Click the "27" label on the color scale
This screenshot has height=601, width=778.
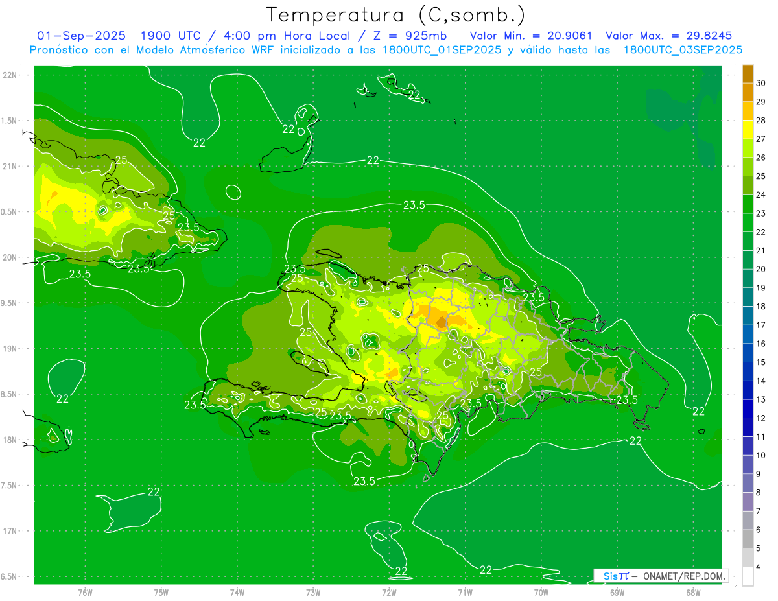[x=762, y=139]
